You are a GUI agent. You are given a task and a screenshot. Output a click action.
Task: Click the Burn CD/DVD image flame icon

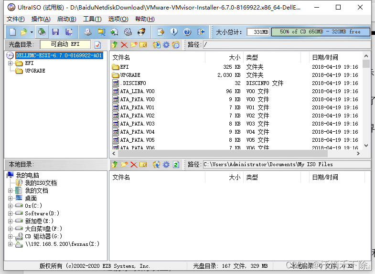pos(141,32)
